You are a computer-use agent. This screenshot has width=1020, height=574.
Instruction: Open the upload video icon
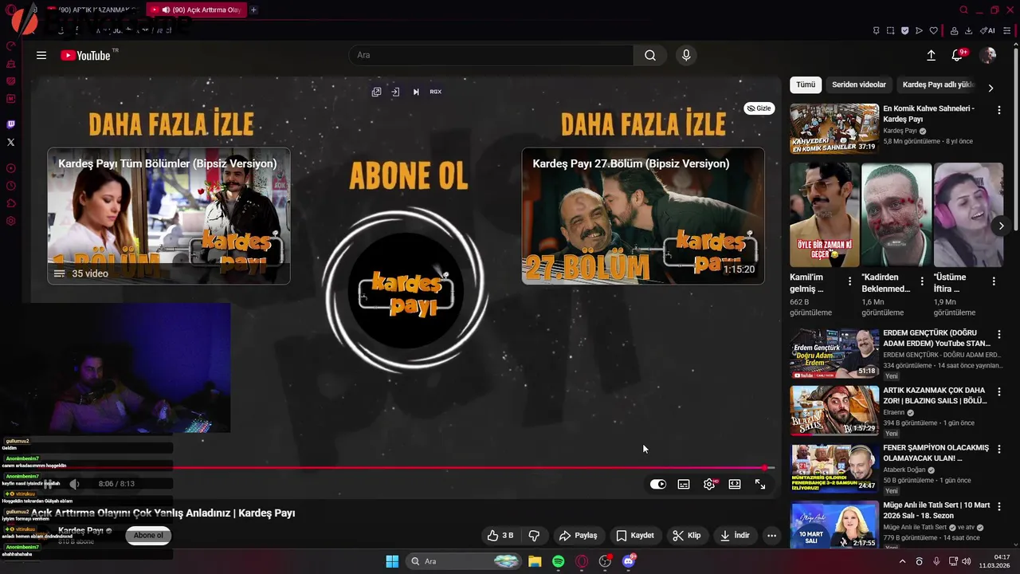[x=931, y=55]
